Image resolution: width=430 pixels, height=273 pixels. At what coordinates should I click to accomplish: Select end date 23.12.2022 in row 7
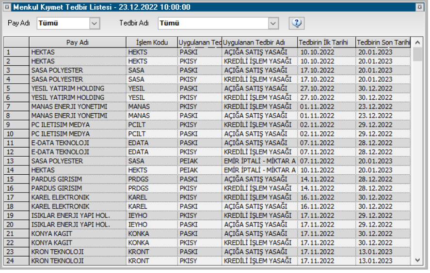click(x=375, y=106)
